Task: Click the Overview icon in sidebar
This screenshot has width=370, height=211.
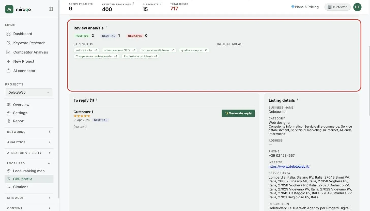Action: (x=9, y=105)
